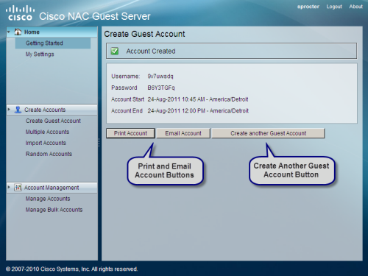Screen dimensions: 368x276
Task: Collapse the Home section arrow
Action: click(x=9, y=32)
